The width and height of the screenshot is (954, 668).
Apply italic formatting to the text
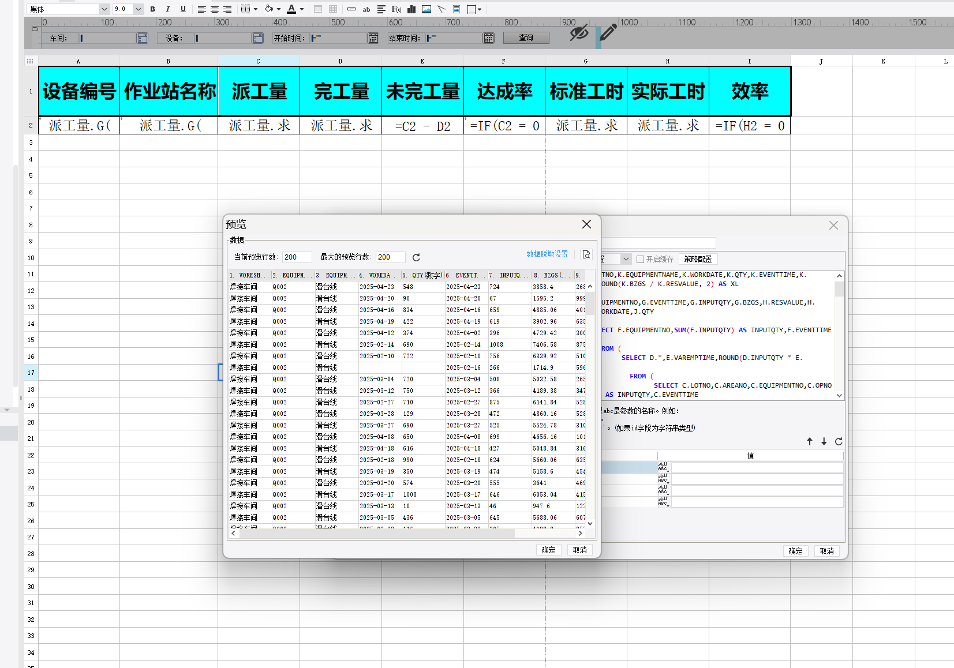coord(168,9)
